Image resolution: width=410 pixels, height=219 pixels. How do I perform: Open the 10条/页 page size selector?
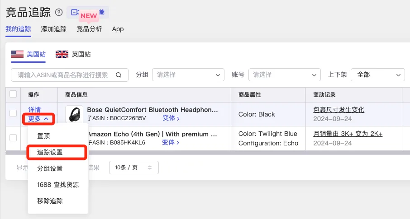(x=134, y=168)
